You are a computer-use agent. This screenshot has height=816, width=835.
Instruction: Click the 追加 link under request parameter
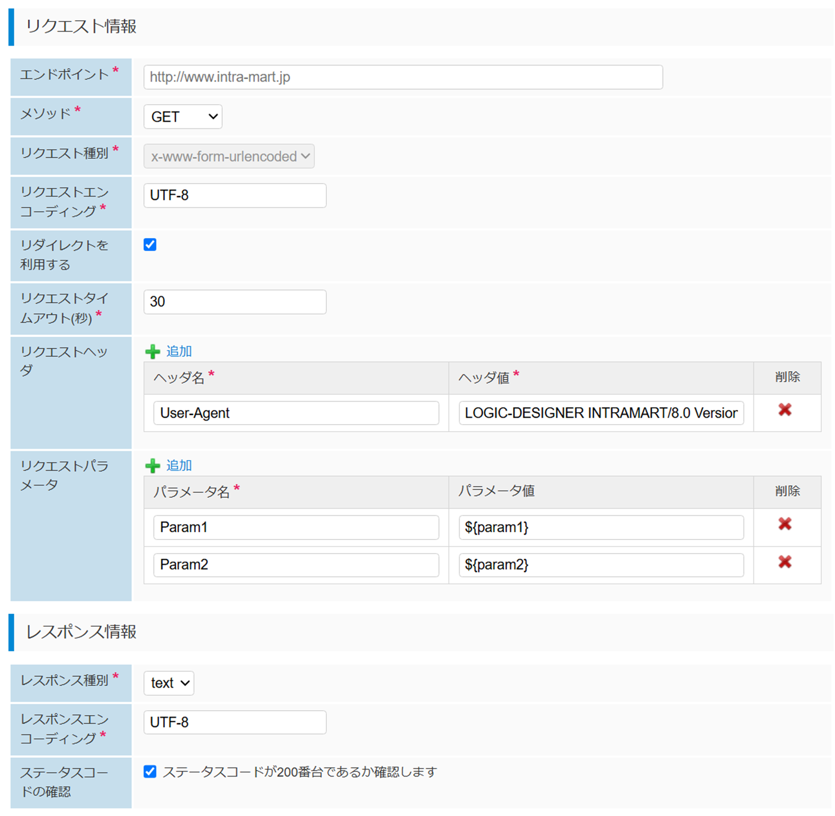(x=179, y=466)
